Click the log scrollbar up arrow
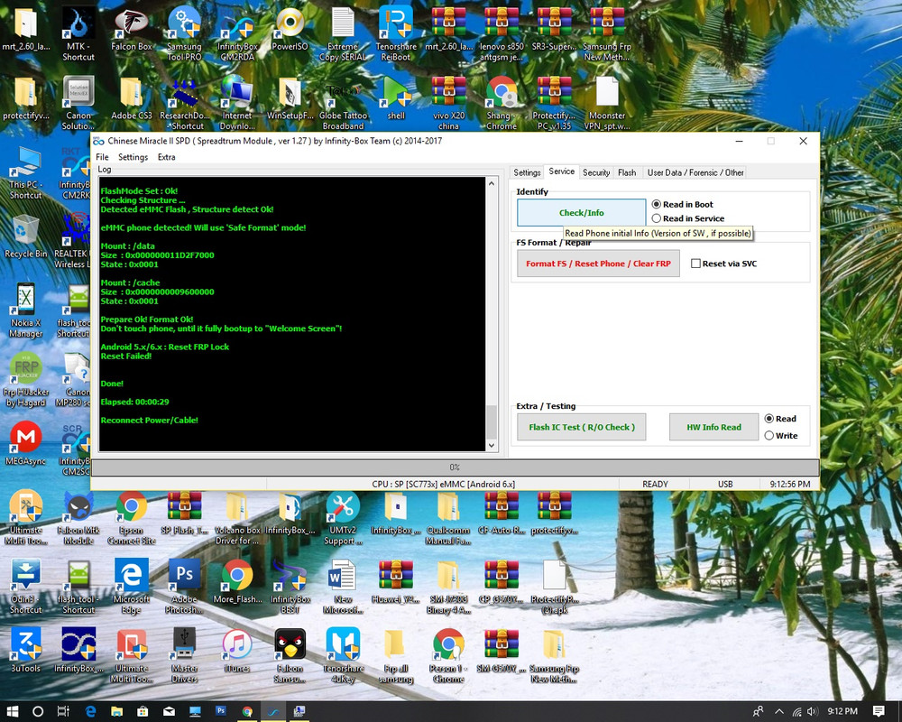Screen dimensions: 902x722 coord(492,183)
